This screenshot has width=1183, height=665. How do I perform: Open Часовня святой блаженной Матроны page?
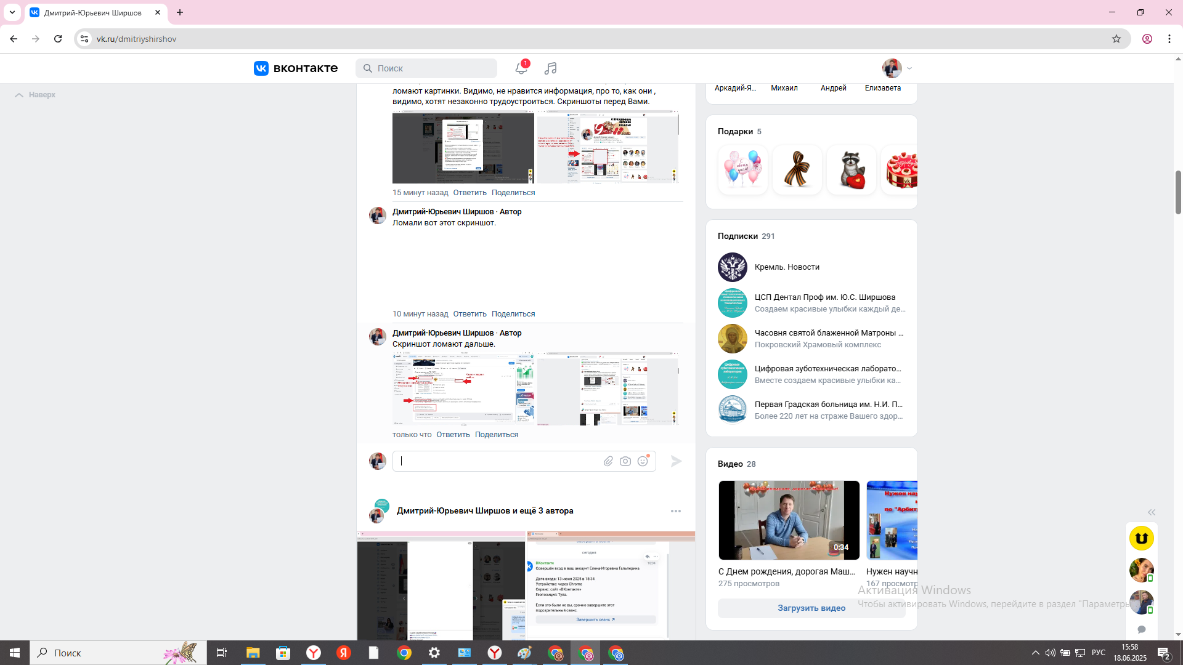pyautogui.click(x=811, y=339)
